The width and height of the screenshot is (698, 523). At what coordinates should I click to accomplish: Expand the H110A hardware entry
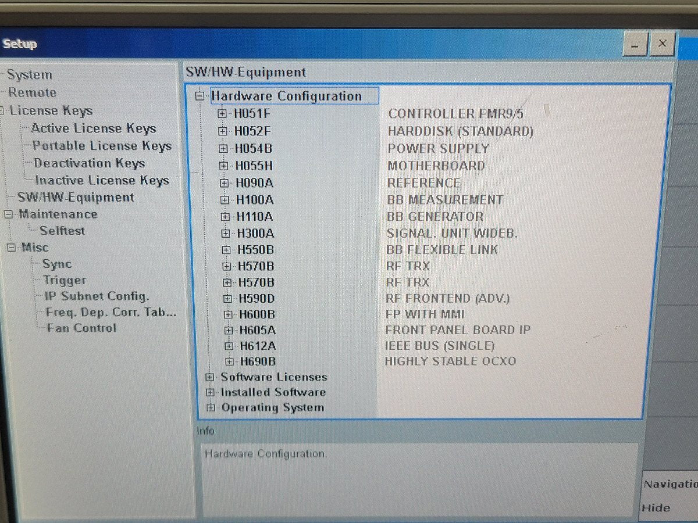click(x=226, y=217)
